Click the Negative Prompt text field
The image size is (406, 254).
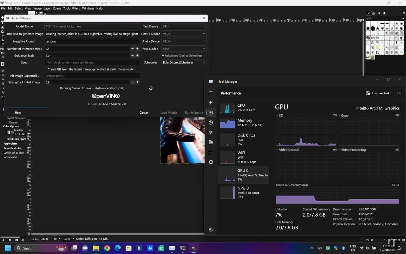pos(92,41)
